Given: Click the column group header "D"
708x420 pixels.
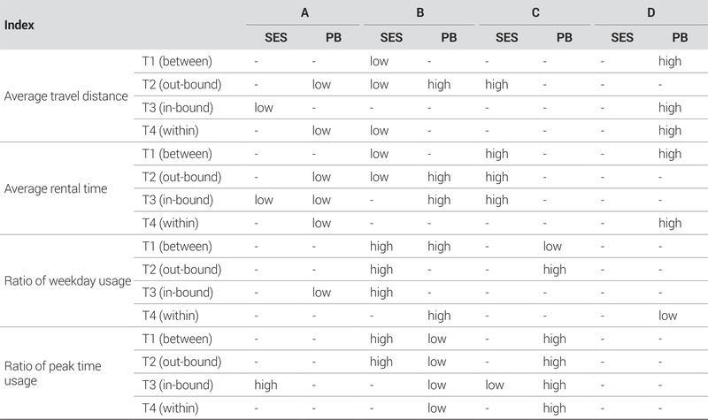Looking at the screenshot, I should [650, 13].
